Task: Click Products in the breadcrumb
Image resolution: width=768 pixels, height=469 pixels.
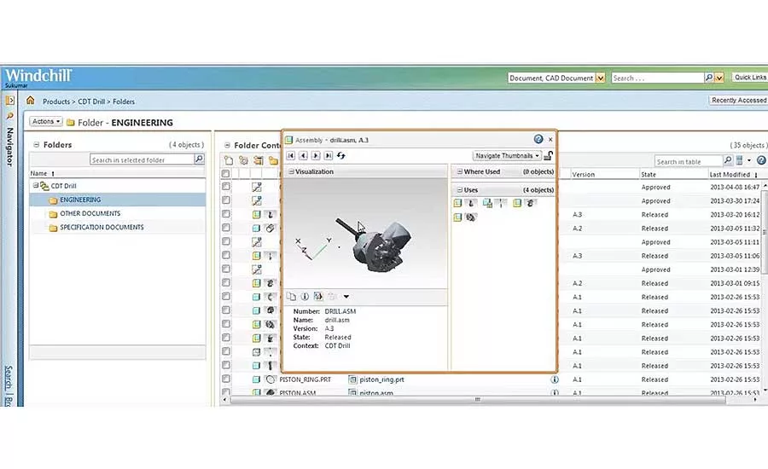Action: pyautogui.click(x=55, y=101)
